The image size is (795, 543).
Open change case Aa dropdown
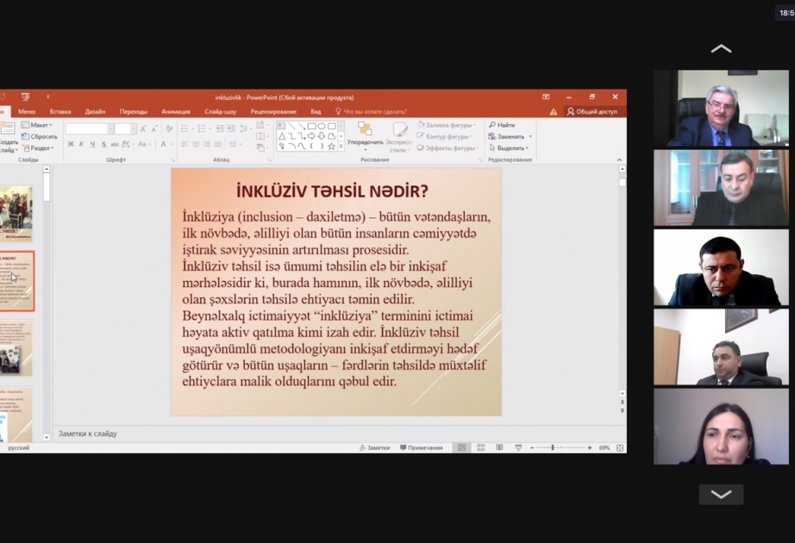(144, 145)
